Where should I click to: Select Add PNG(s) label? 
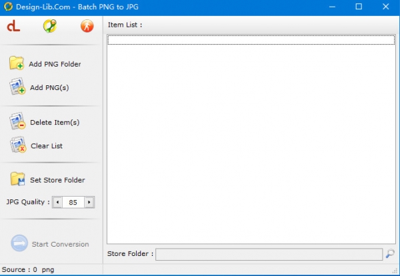coord(49,87)
